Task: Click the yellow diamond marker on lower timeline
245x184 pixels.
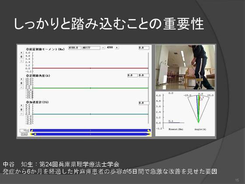Action: [35, 134]
